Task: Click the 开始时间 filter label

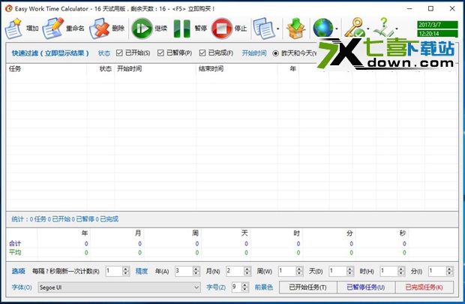Action: [x=254, y=53]
